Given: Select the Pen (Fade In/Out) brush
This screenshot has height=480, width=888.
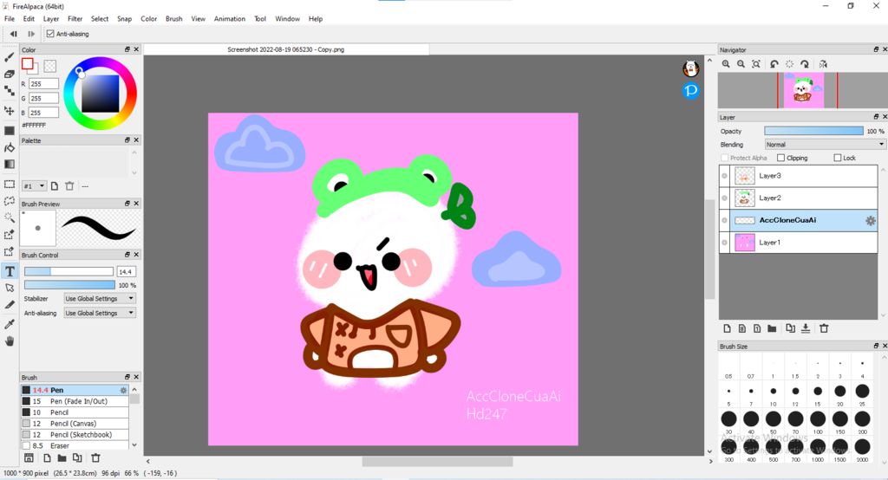Looking at the screenshot, I should tap(75, 401).
